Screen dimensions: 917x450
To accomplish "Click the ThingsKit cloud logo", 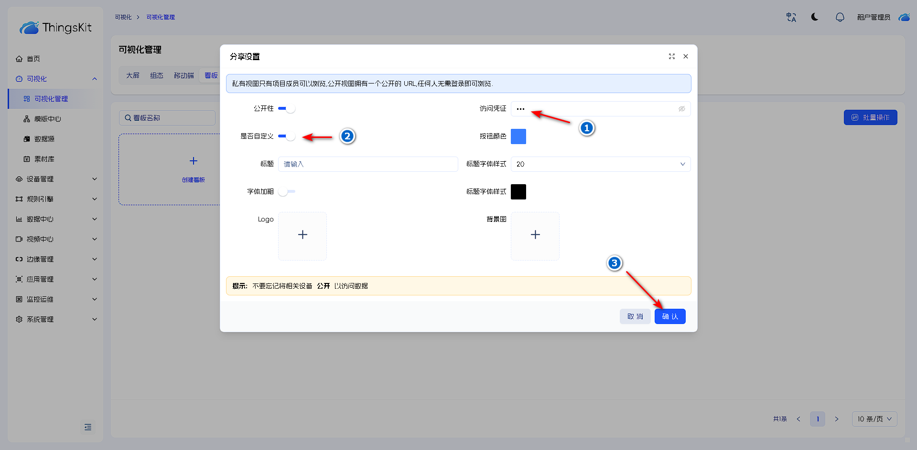I will pos(29,28).
